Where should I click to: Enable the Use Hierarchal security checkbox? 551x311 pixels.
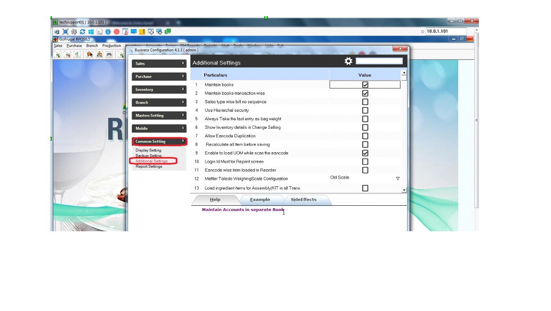(x=365, y=110)
